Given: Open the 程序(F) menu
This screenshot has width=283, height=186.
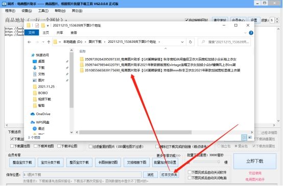Looking at the screenshot, I should coord(10,11).
